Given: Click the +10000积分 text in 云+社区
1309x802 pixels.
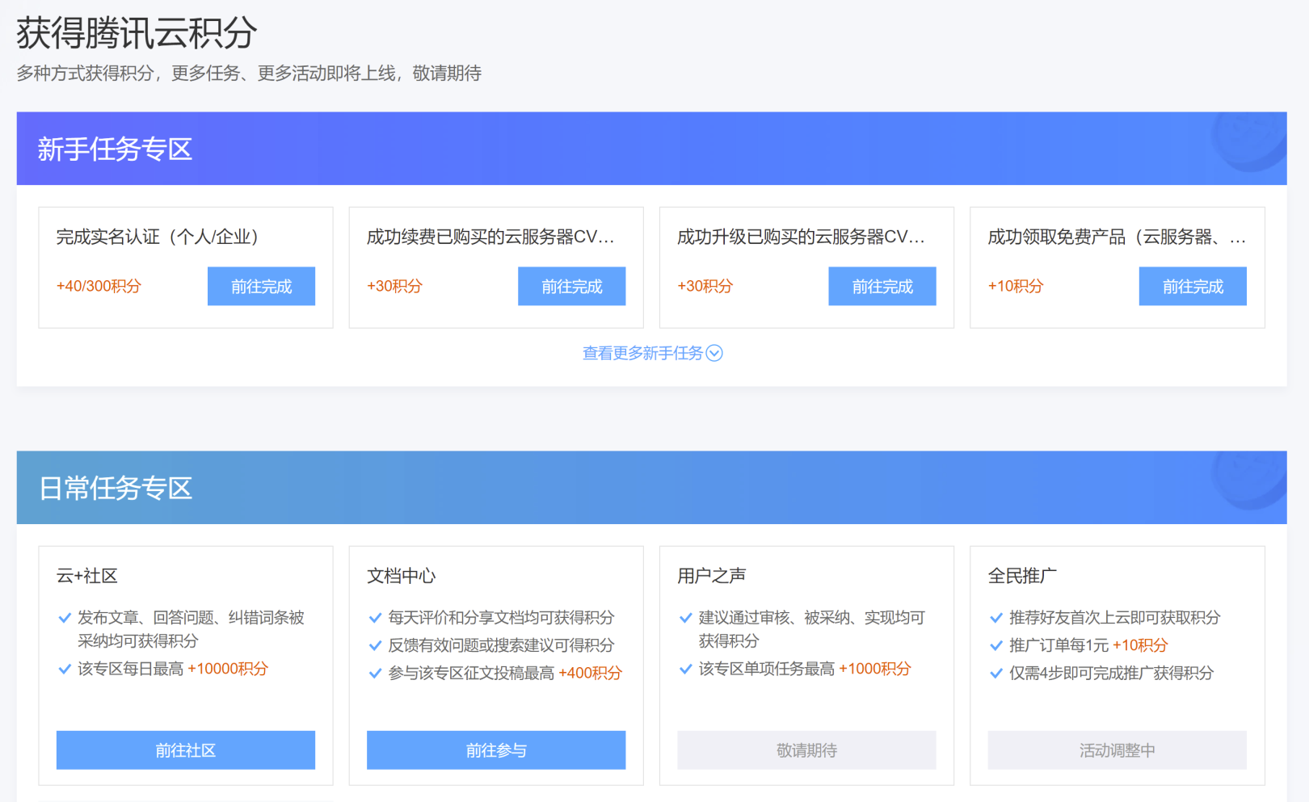Looking at the screenshot, I should pyautogui.click(x=228, y=669).
